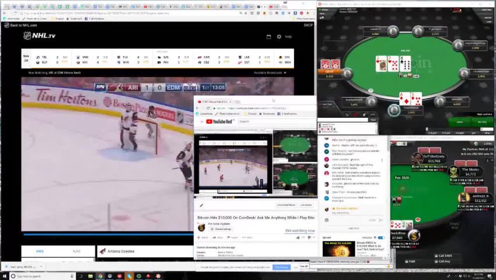Open Other bookmarks folder in the NHL window
496x280 pixels.
pos(303,19)
